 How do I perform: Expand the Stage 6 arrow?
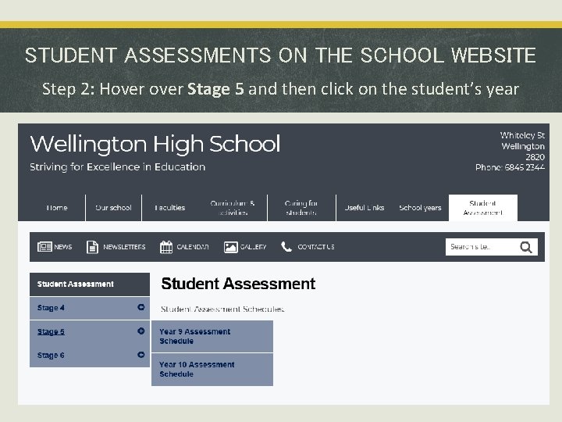(140, 355)
